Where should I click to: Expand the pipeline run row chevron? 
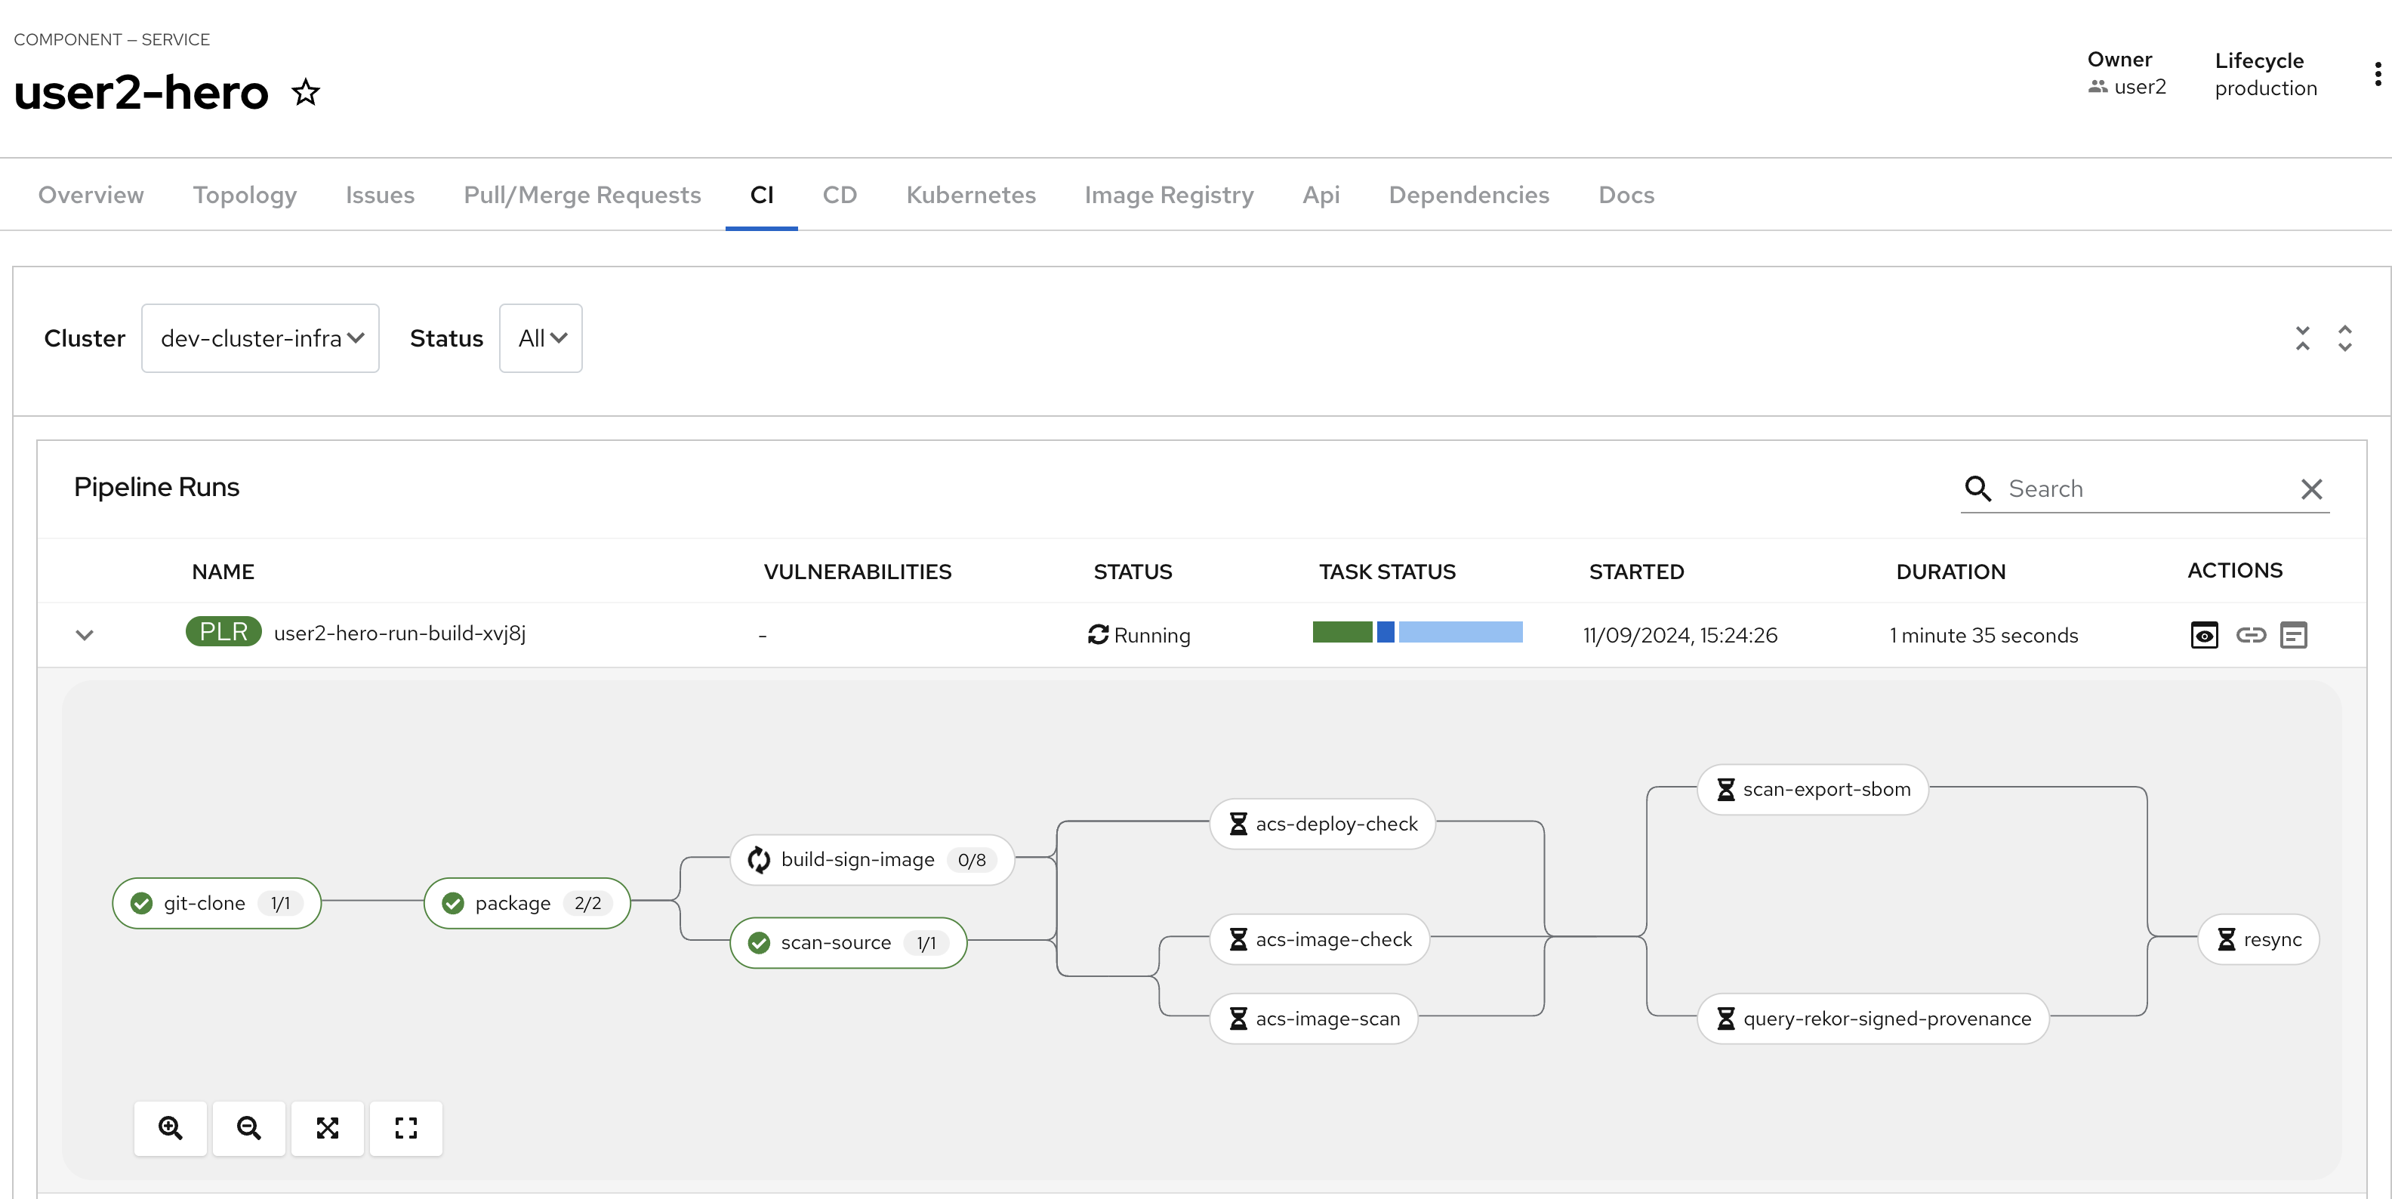click(x=82, y=633)
